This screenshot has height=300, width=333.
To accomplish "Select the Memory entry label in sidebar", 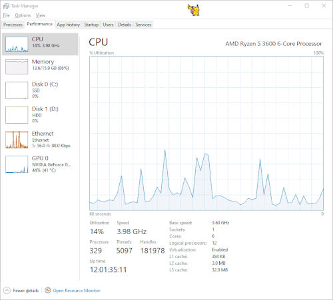I will pyautogui.click(x=43, y=62).
